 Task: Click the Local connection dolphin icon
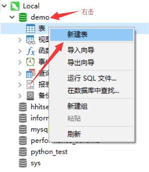click(15, 6)
